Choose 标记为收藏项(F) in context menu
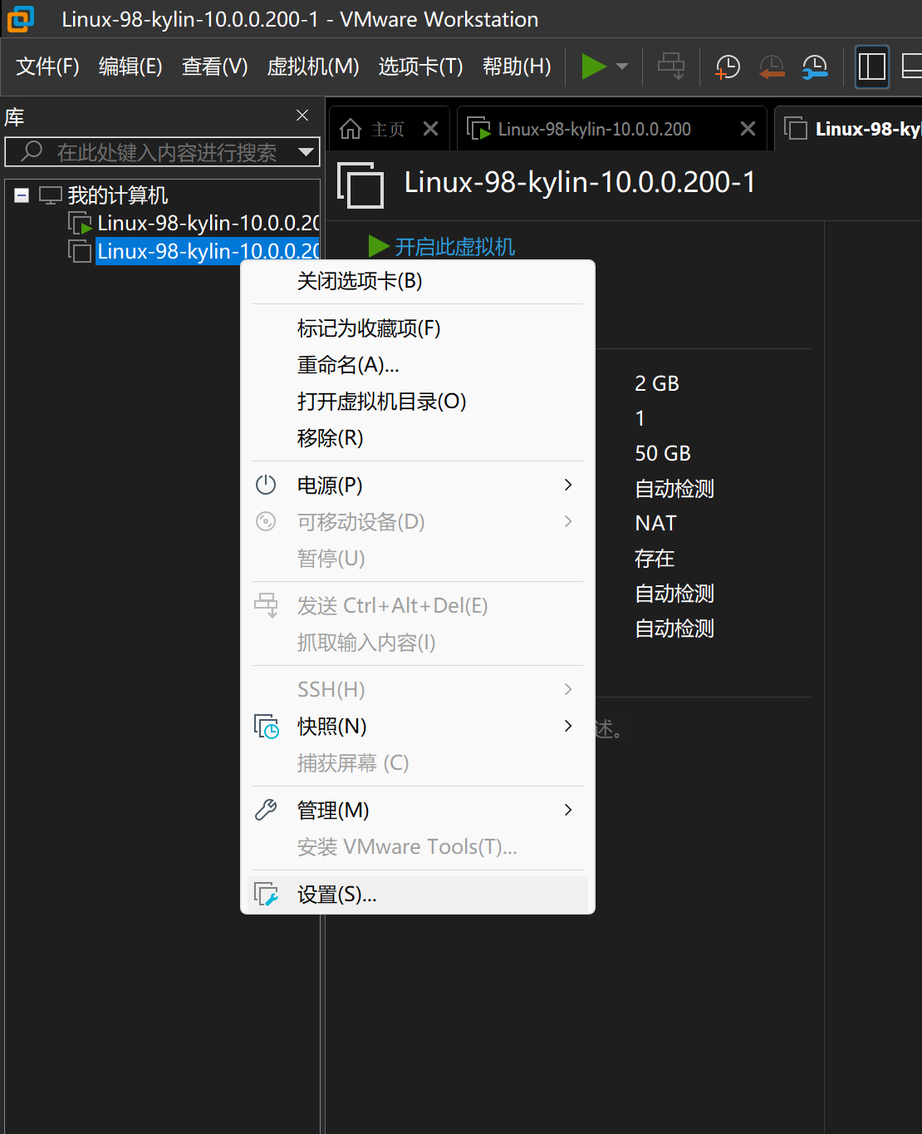The image size is (922, 1134). pos(418,328)
